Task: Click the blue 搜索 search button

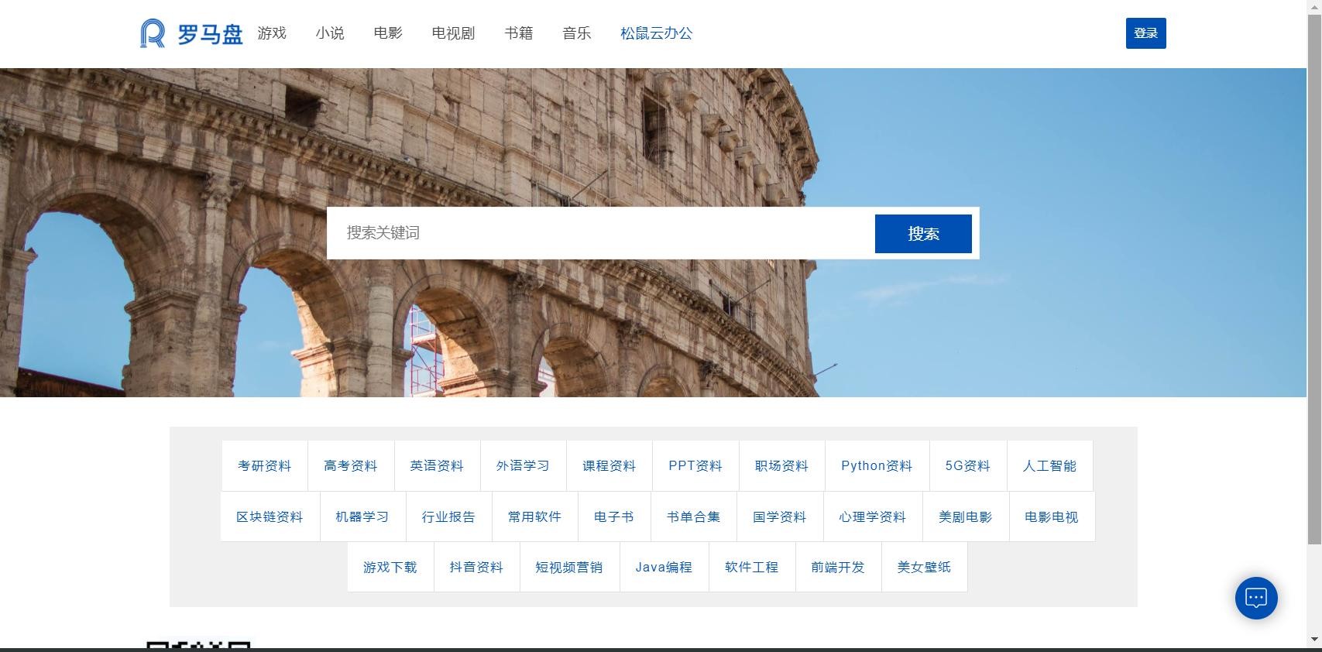Action: point(922,234)
